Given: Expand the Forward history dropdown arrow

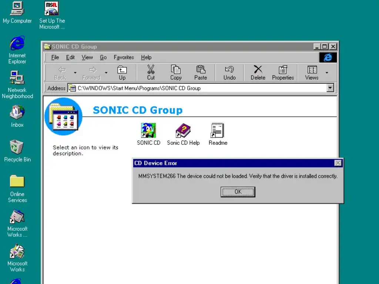Looking at the screenshot, I should 106,73.
